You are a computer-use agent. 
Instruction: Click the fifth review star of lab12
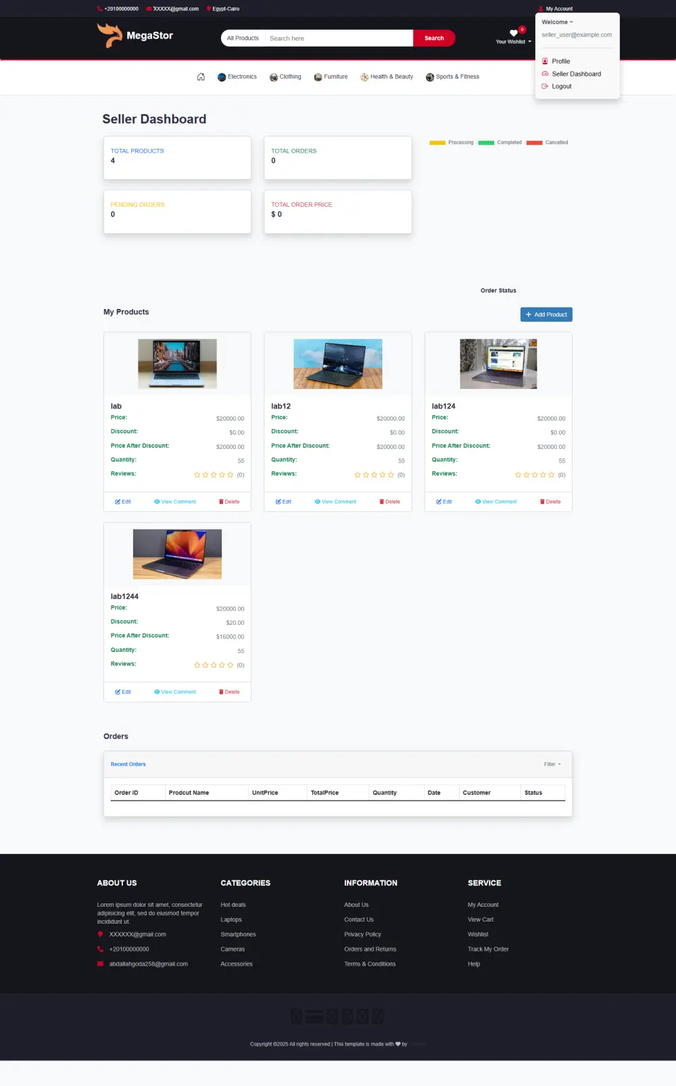[391, 475]
